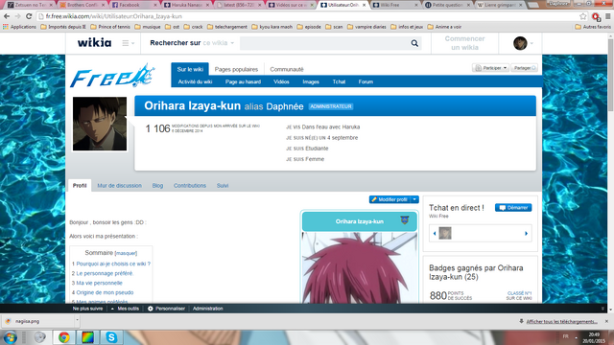Image resolution: width=614 pixels, height=345 pixels.
Task: Open 'Pourquoi ai-je choisis ce wiki ?' link
Action: point(113,264)
